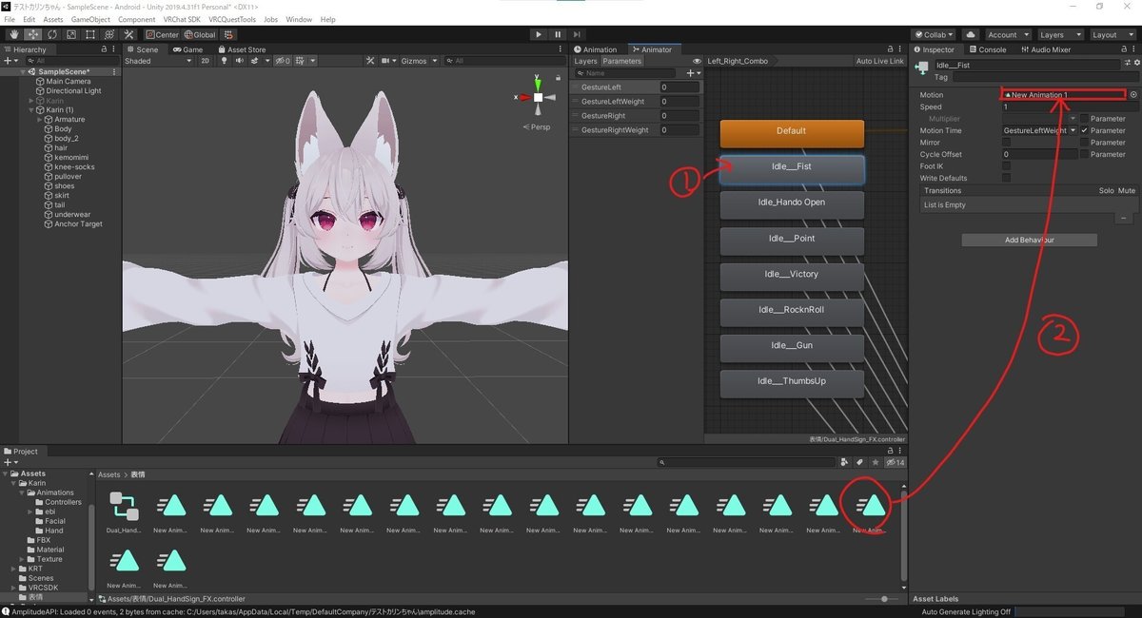
Task: Select the combined Transform tool
Action: tap(109, 34)
